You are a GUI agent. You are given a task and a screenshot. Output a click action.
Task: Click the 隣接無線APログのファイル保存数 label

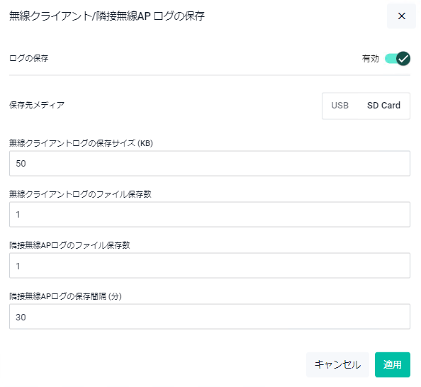click(69, 245)
